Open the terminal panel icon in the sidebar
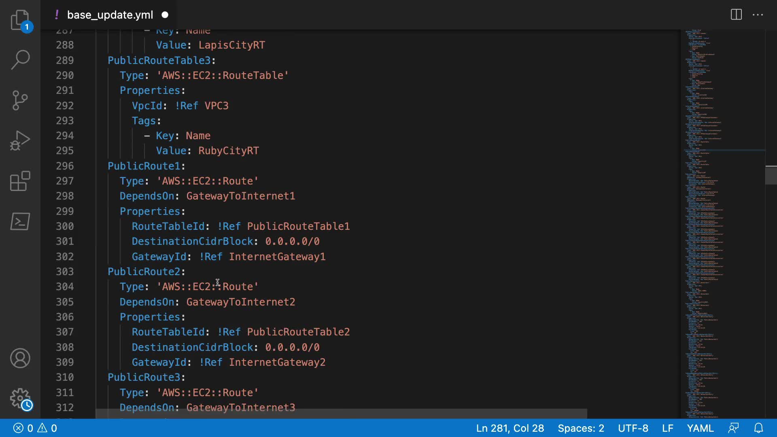This screenshot has width=777, height=437. (x=20, y=221)
